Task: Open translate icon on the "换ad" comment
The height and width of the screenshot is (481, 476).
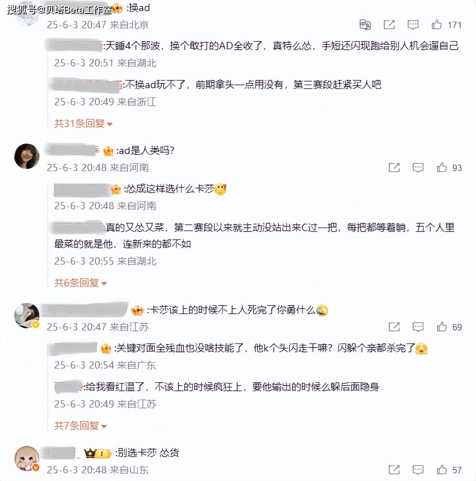Action: (x=365, y=25)
